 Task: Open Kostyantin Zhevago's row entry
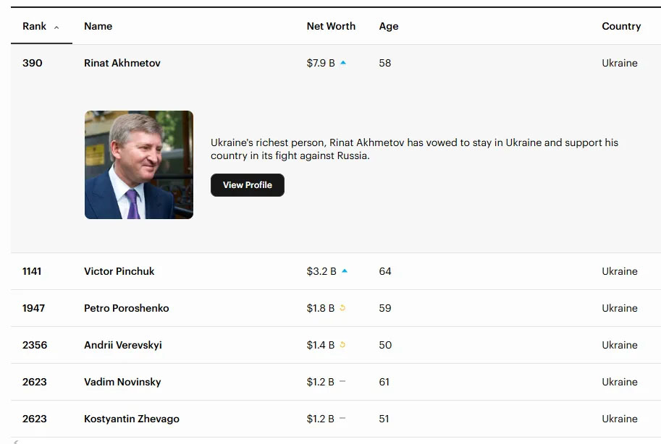[x=132, y=419]
